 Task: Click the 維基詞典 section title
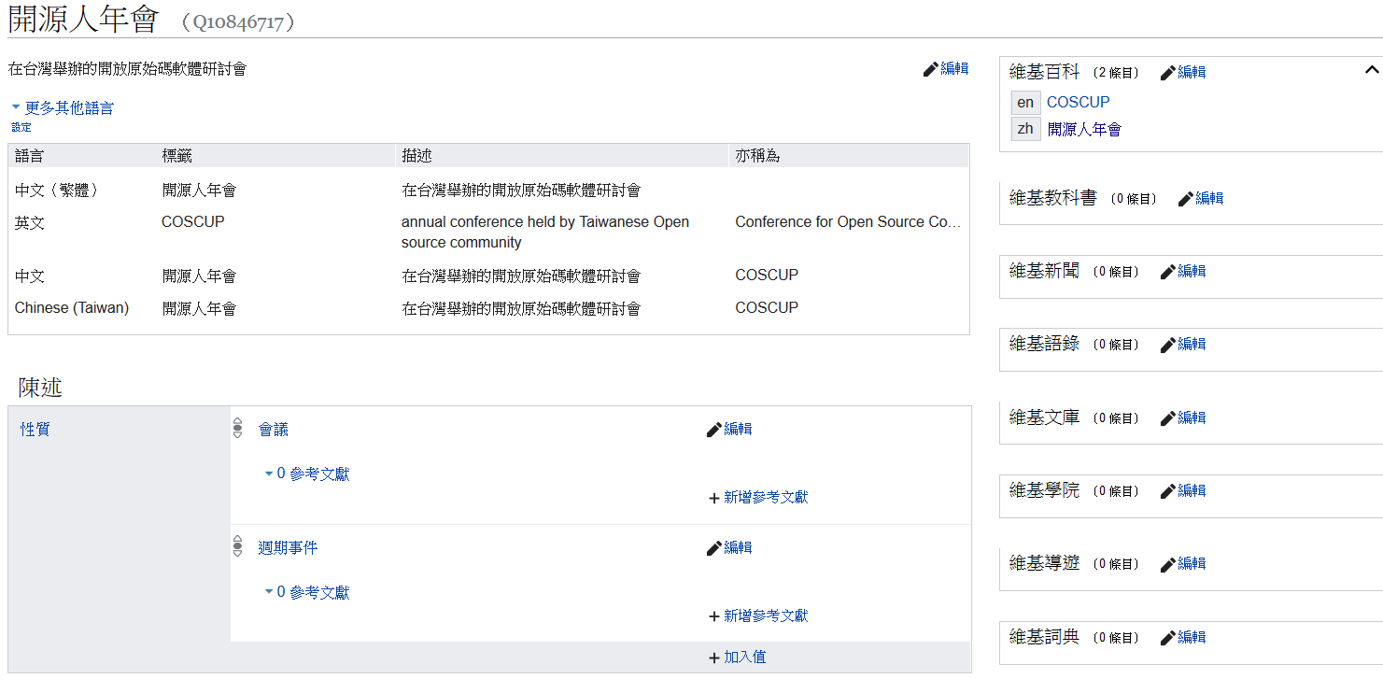coord(1044,637)
